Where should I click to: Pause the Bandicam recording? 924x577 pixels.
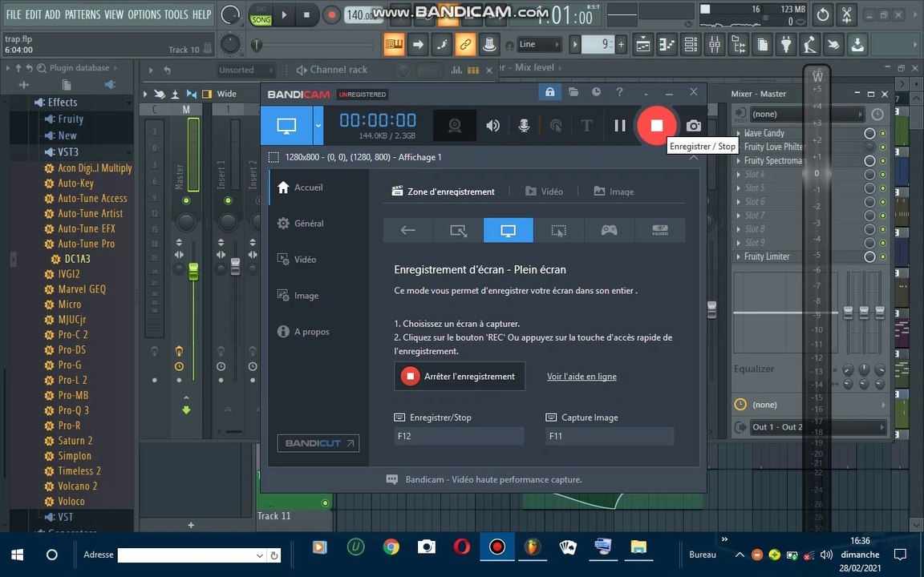[x=620, y=125]
